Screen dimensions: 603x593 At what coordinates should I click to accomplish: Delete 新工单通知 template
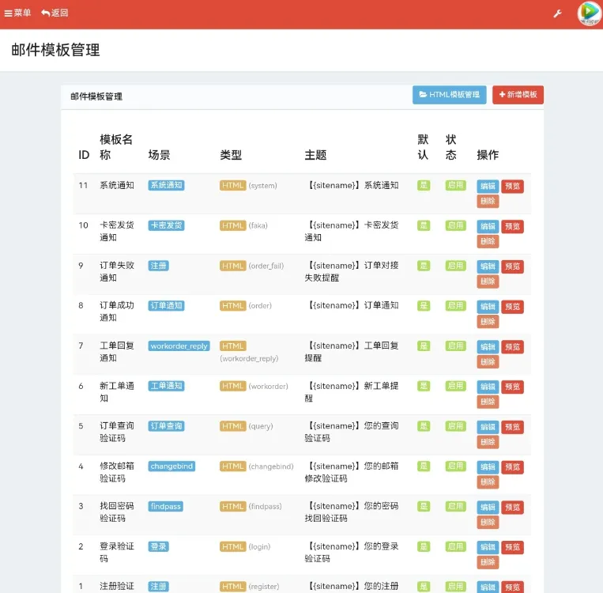[488, 402]
